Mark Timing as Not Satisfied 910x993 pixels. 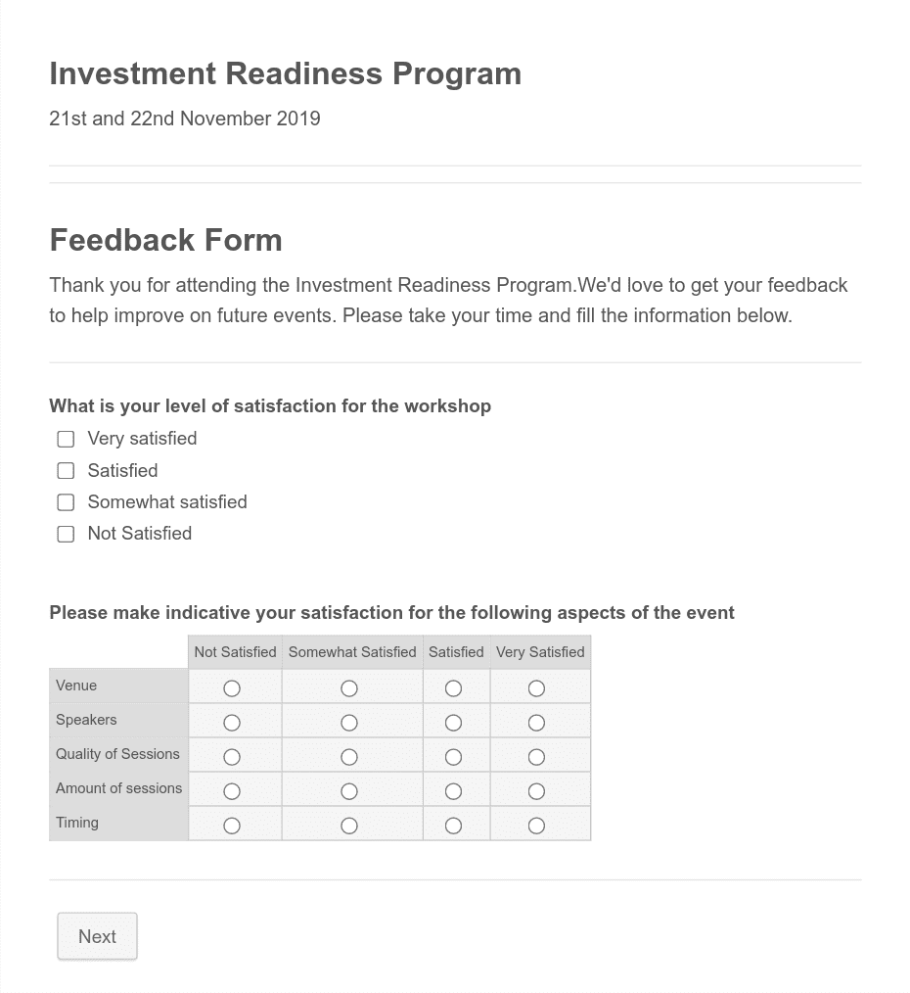click(231, 825)
